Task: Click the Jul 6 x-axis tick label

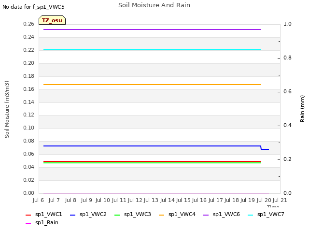Action: tap(38, 200)
